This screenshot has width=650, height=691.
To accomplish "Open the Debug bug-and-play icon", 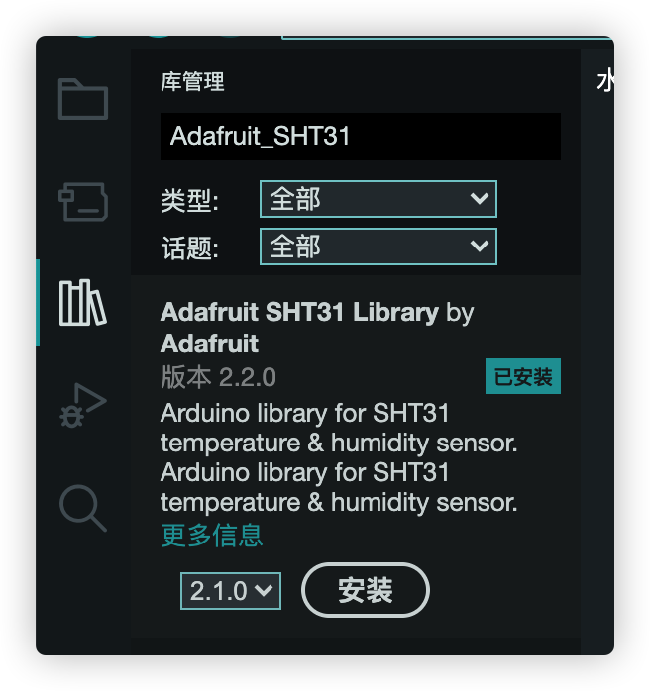I will [83, 405].
